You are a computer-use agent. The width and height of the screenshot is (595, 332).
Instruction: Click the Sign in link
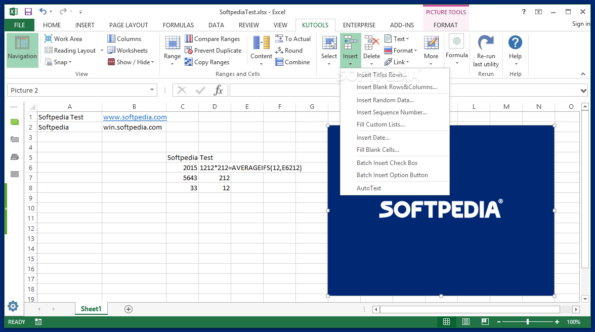[x=581, y=23]
